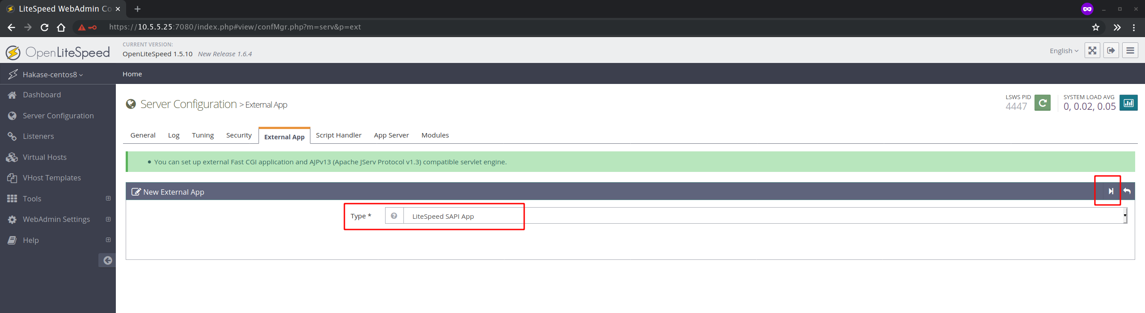Toggle full screen mode icon
Viewport: 1145px width, 313px height.
pyautogui.click(x=1092, y=50)
